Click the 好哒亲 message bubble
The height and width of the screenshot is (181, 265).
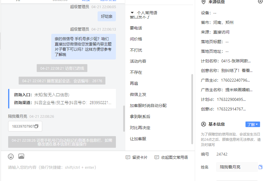point(107,16)
